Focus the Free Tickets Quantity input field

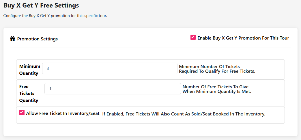[x=113, y=89]
